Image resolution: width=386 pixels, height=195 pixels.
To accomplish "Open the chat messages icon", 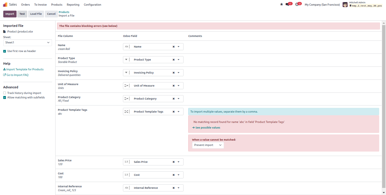I will pos(287,4).
